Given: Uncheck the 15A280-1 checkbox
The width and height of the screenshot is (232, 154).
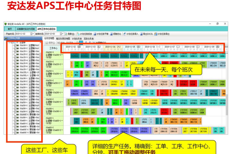Looking at the screenshot, I should coord(15,109).
